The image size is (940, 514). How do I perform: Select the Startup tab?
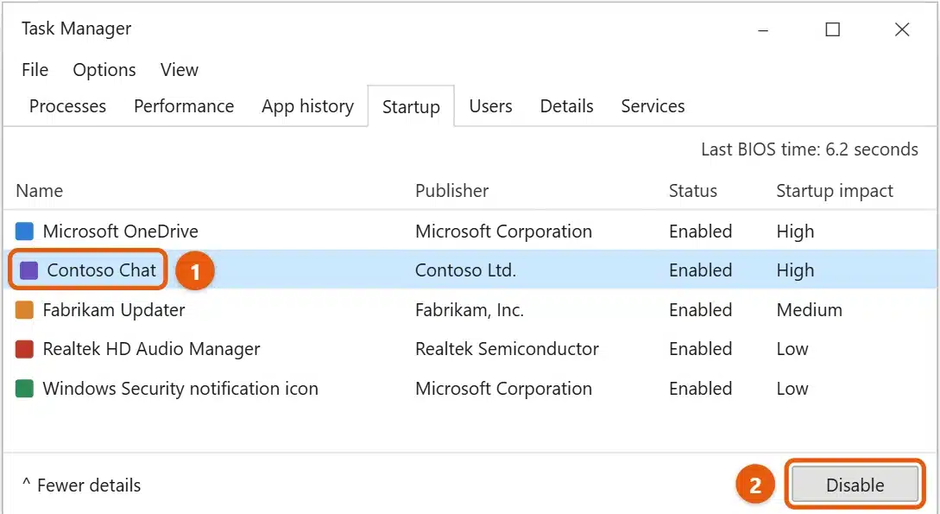tap(411, 107)
